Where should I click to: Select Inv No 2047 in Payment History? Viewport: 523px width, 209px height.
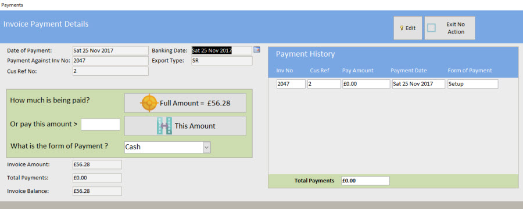[x=291, y=84]
